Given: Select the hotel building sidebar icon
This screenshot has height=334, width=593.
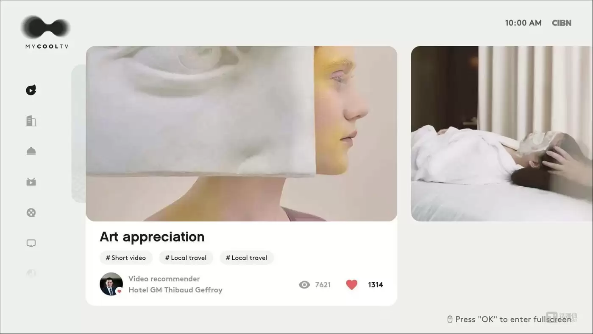Looking at the screenshot, I should point(31,121).
